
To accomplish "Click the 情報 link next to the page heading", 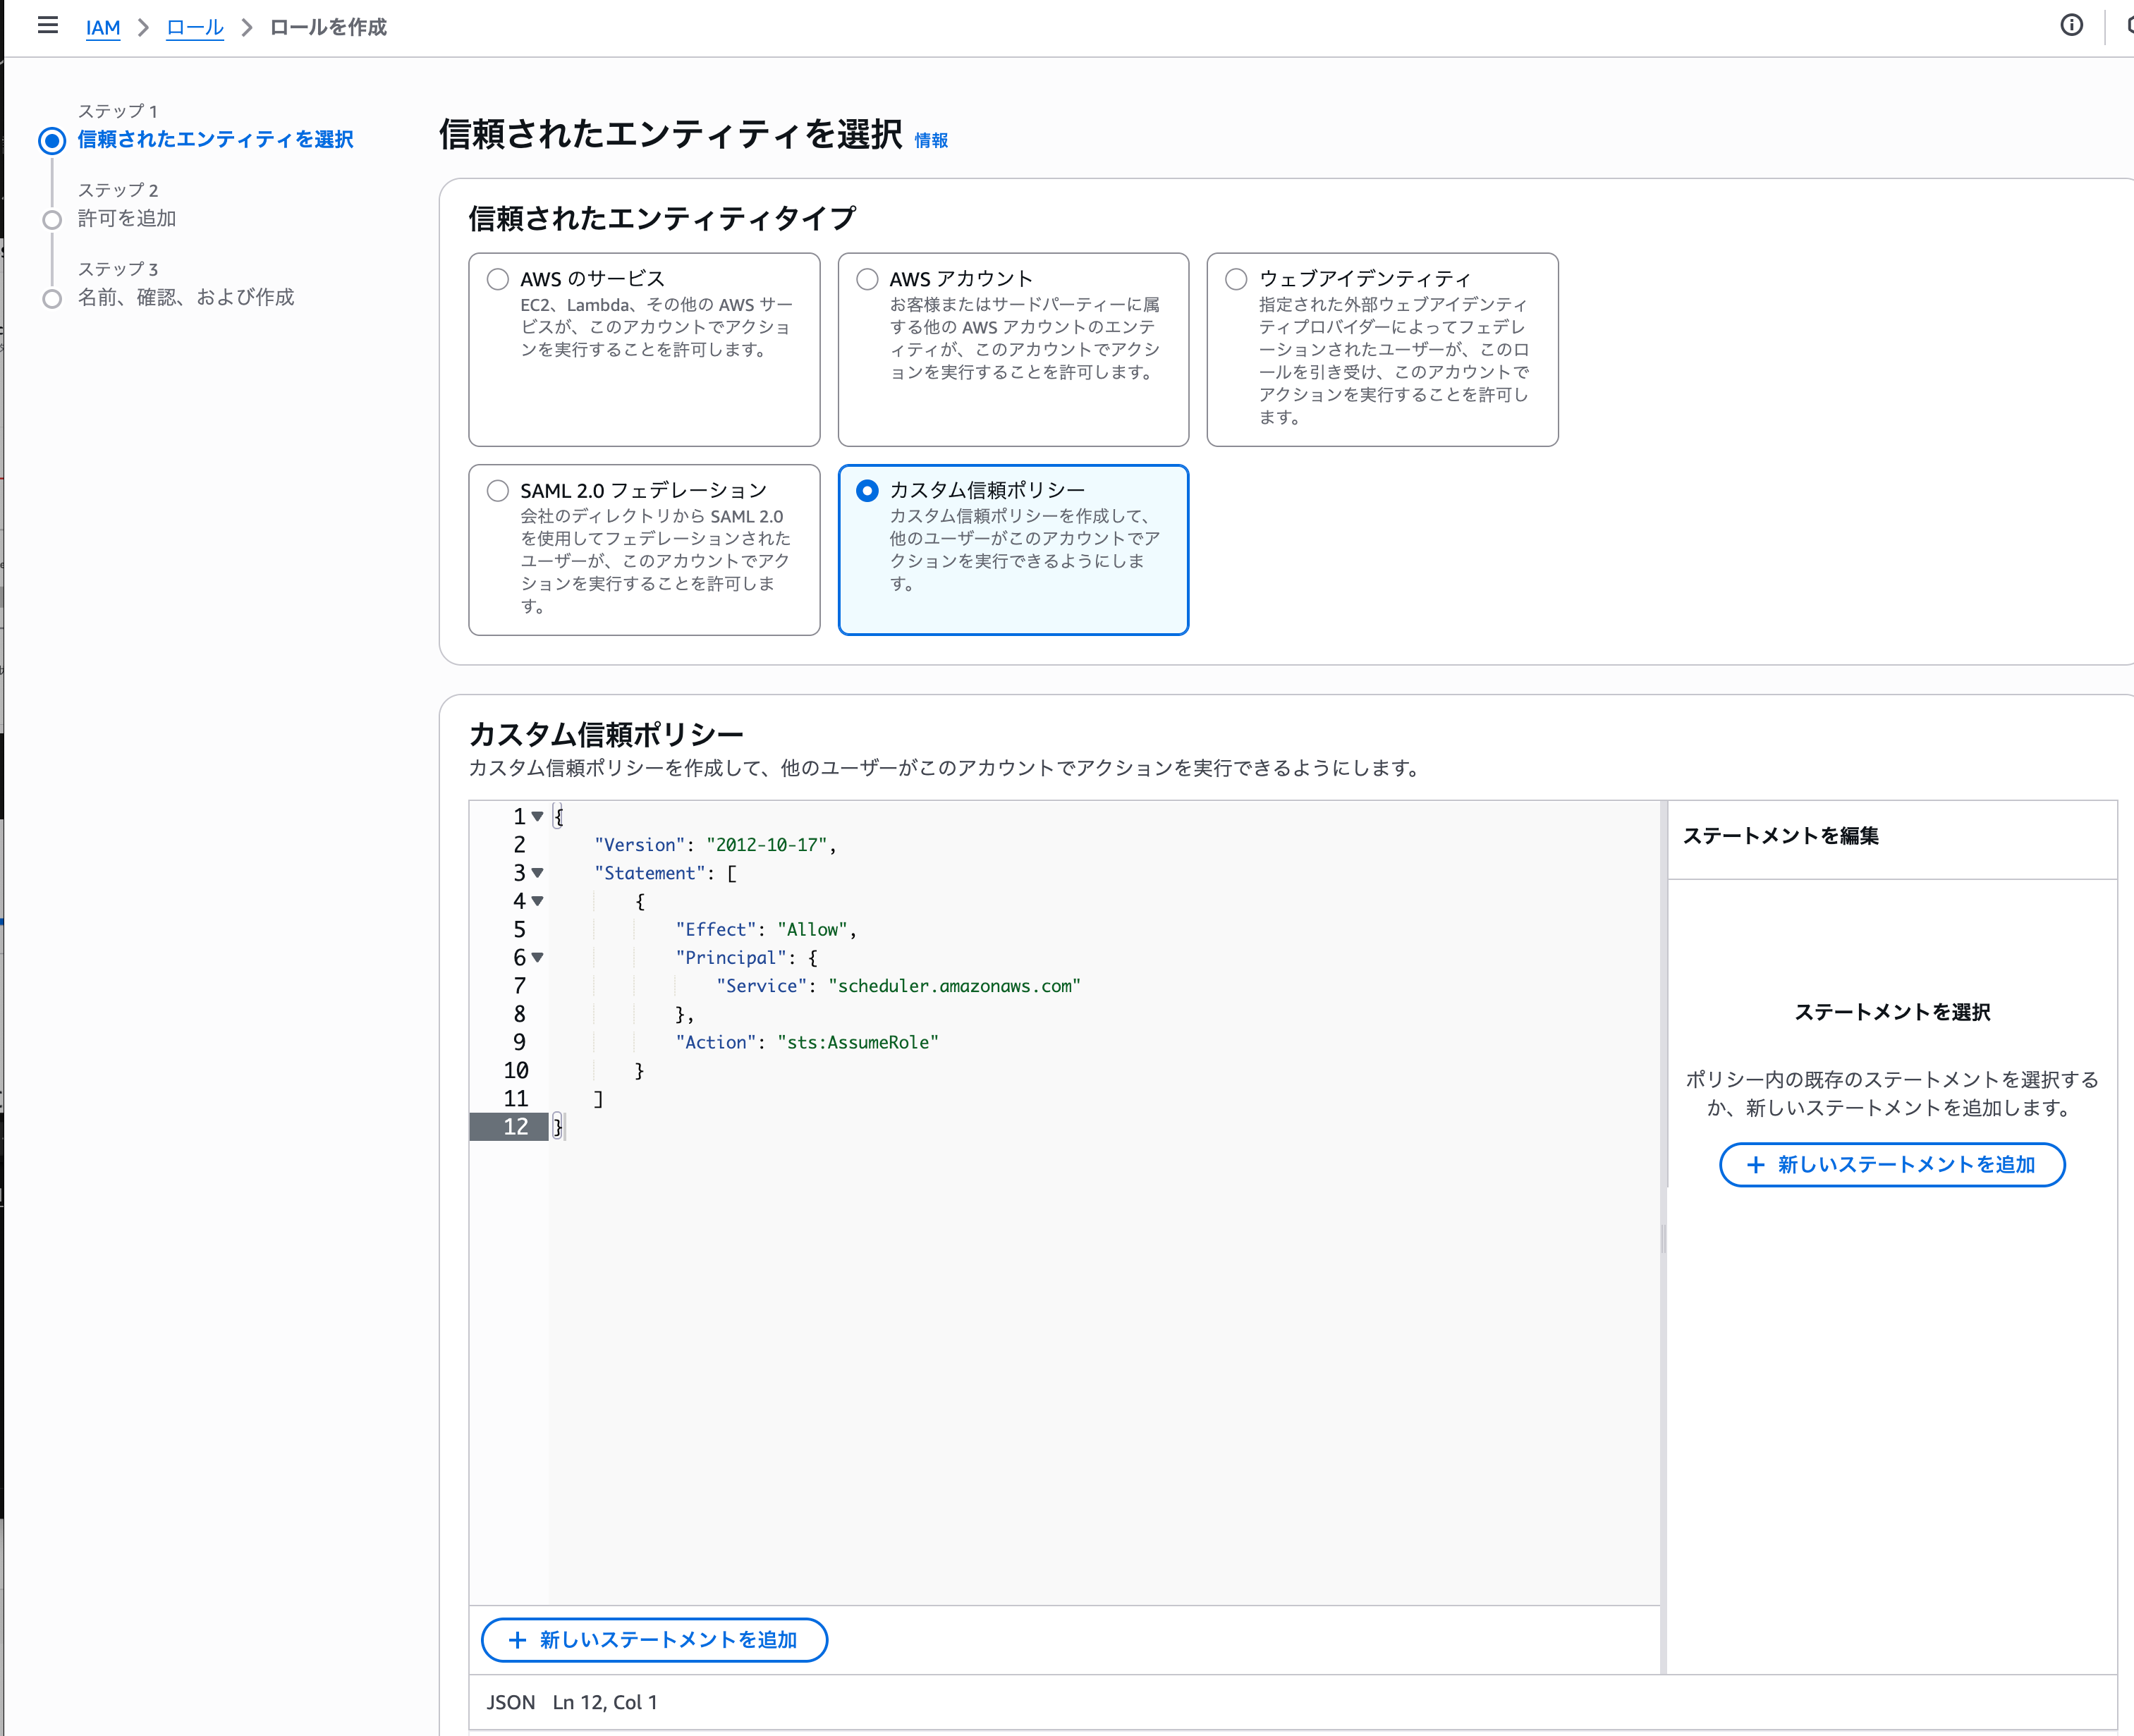I will (931, 141).
